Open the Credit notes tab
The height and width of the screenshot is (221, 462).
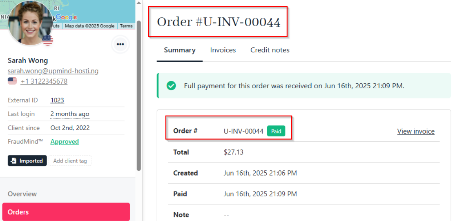click(x=270, y=50)
